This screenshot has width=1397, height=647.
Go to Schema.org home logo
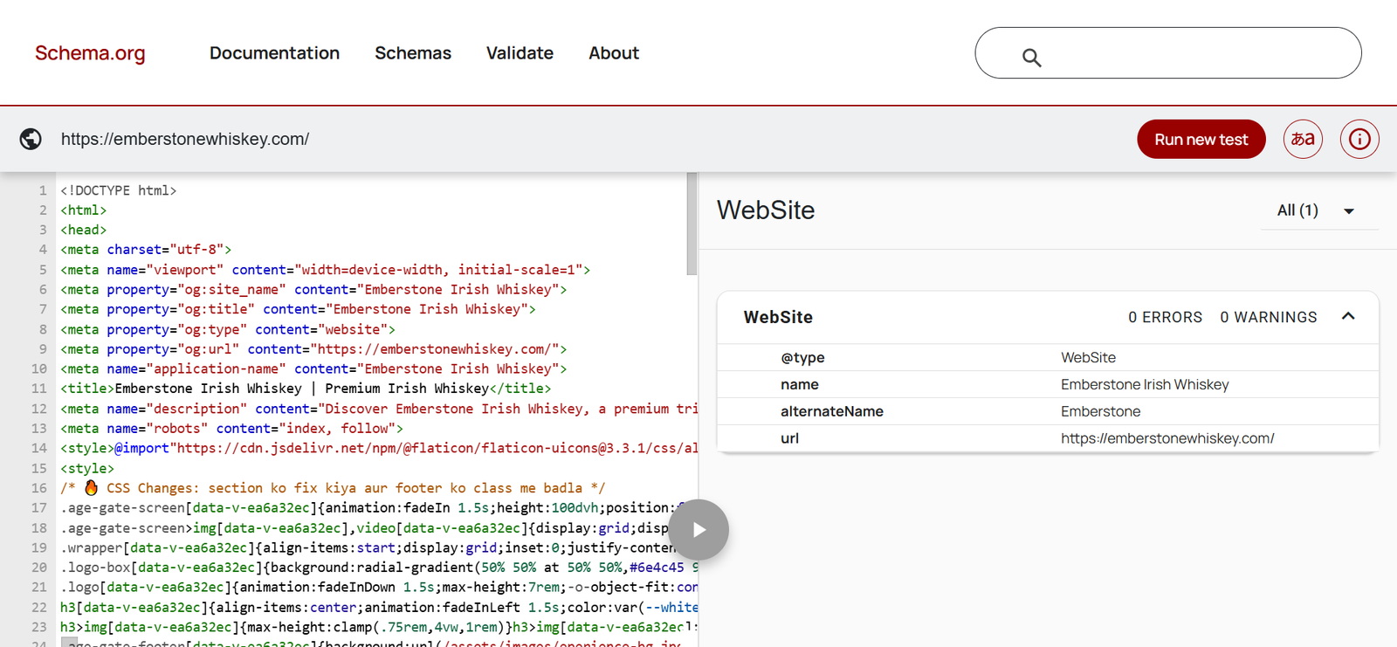pyautogui.click(x=90, y=53)
